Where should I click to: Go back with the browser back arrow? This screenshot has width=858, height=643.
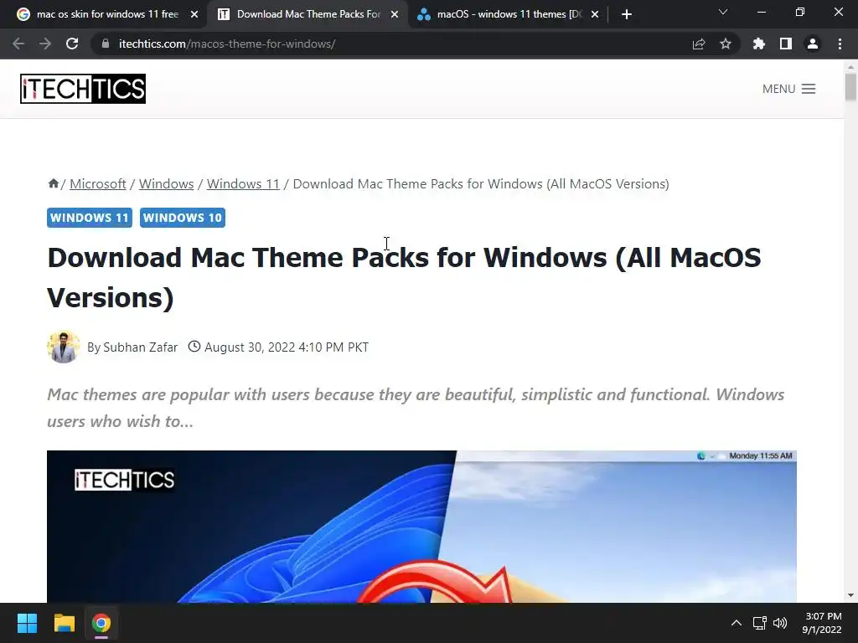(18, 44)
